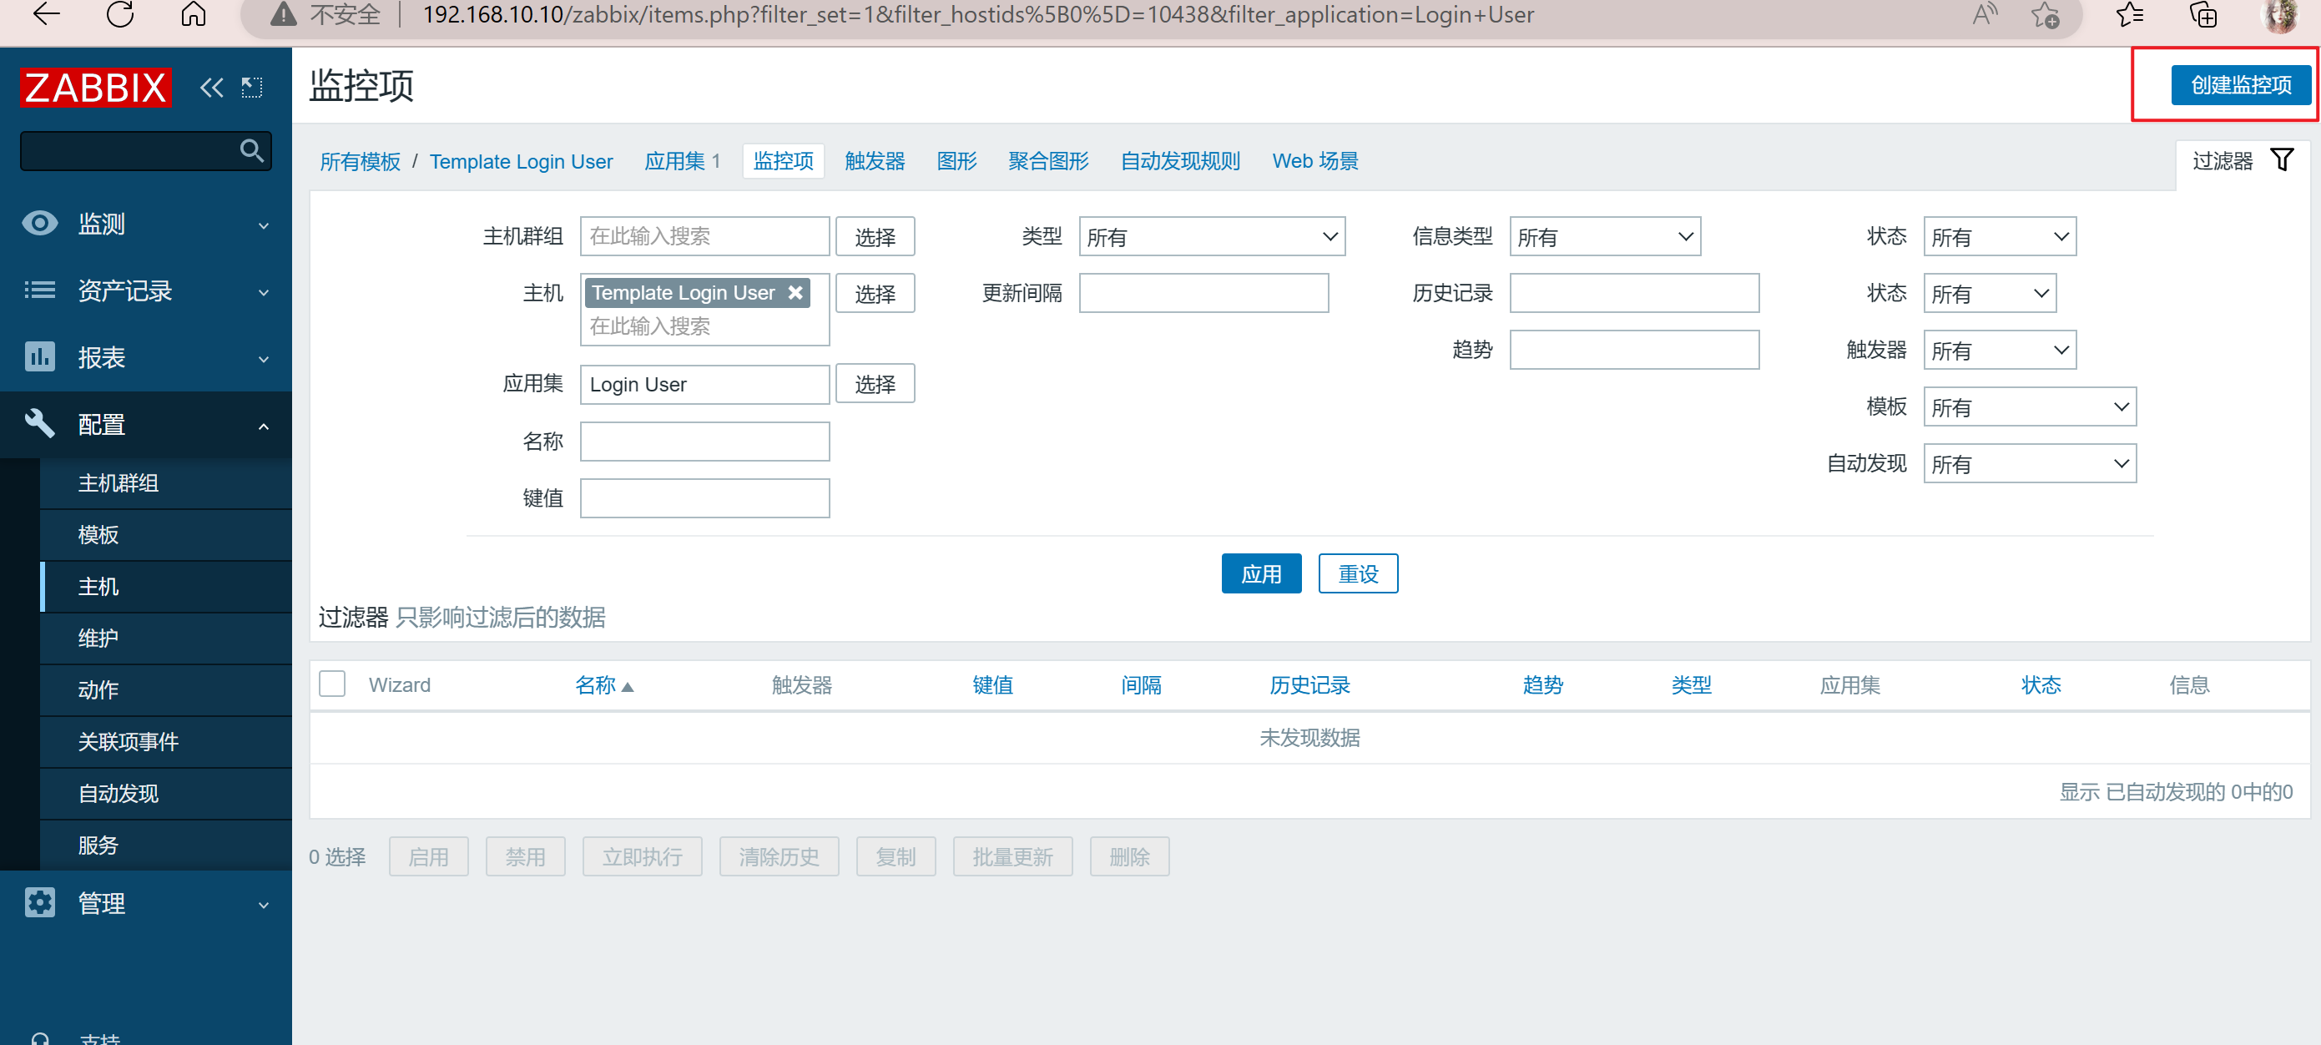2321x1045 pixels.
Task: Expand the 监测 sidebar menu
Action: pos(146,224)
